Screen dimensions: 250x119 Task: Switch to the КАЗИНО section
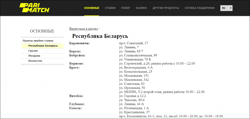[x=141, y=8]
